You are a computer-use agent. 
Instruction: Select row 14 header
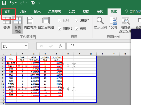pos(2,95)
